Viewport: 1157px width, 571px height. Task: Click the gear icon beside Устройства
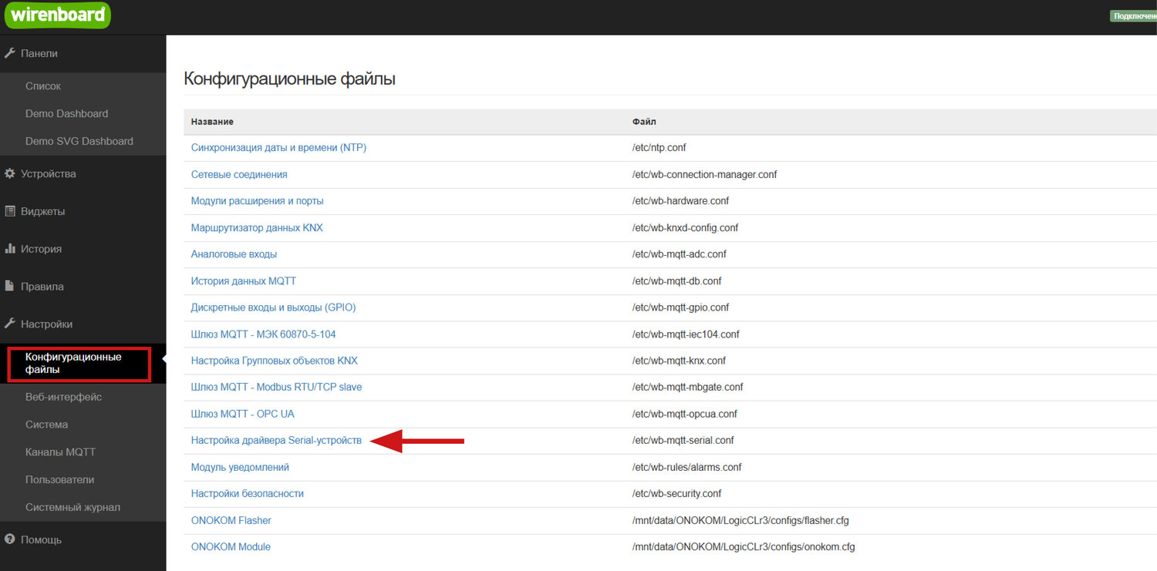tap(10, 173)
